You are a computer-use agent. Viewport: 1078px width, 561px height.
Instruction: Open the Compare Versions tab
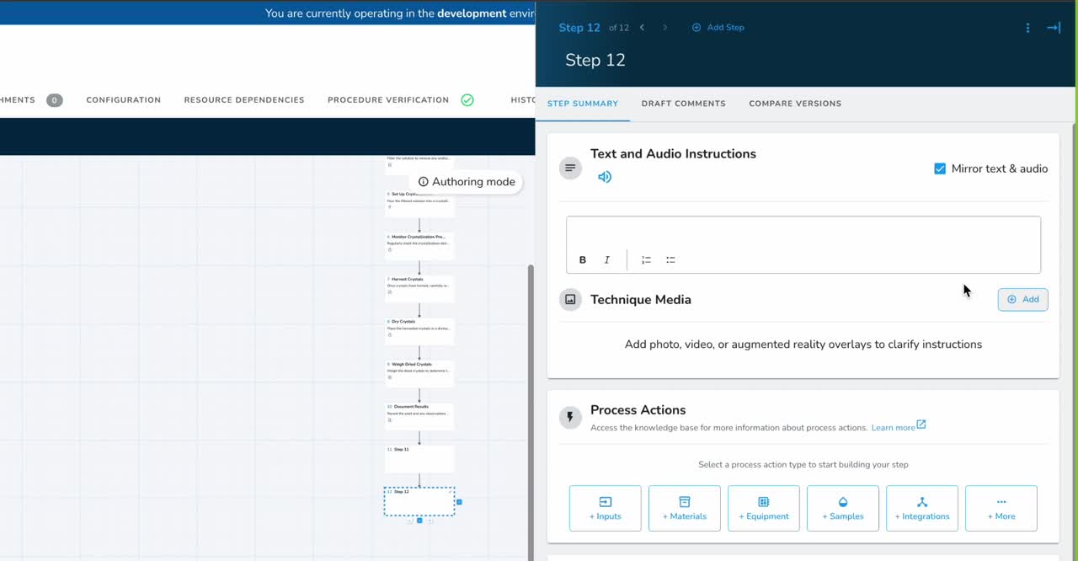point(794,104)
